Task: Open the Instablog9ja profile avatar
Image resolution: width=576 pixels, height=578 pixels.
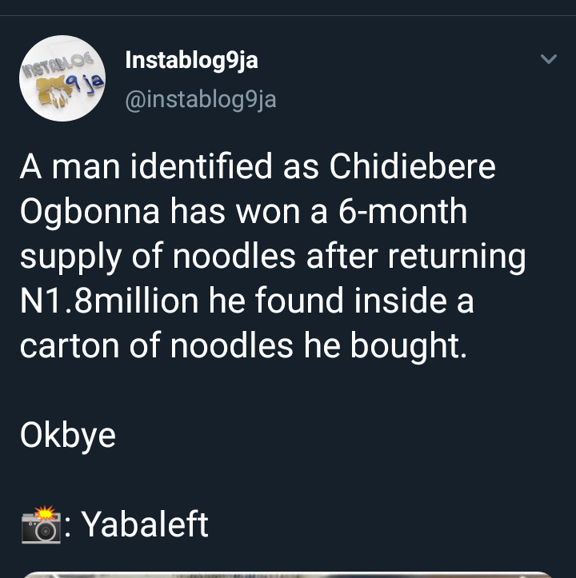Action: [62, 78]
